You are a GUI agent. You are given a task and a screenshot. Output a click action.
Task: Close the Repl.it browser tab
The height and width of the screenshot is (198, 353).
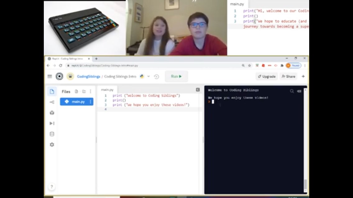click(89, 59)
